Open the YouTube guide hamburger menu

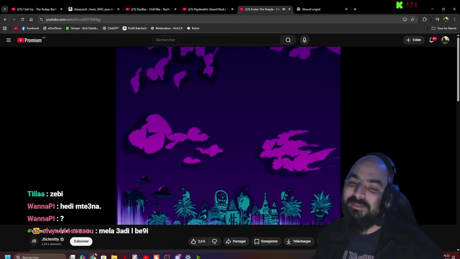pyautogui.click(x=9, y=40)
